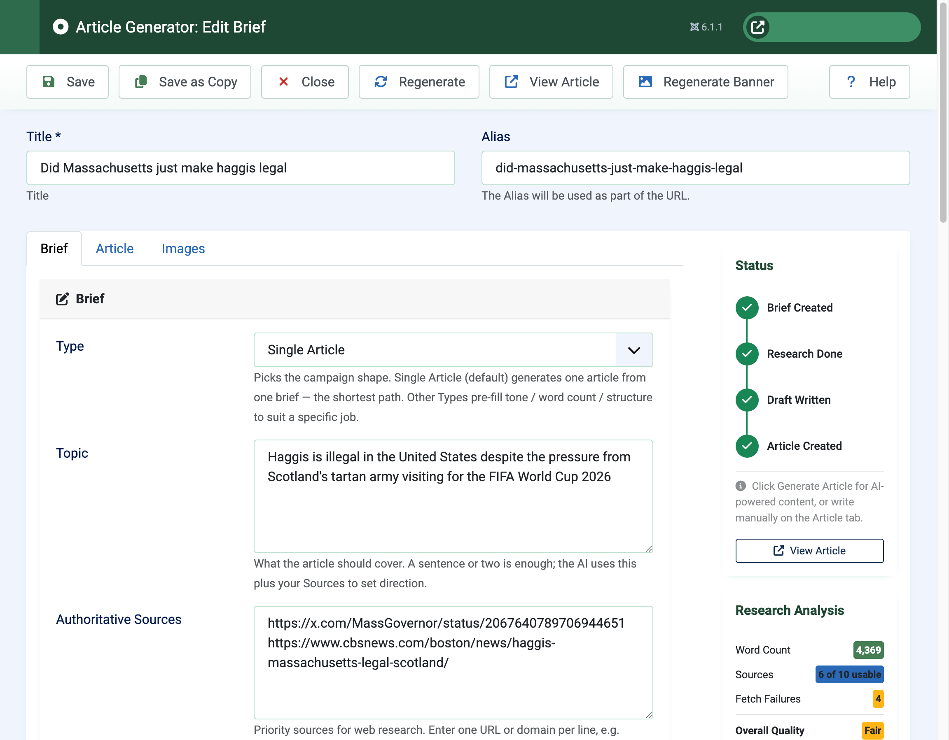The width and height of the screenshot is (949, 740).
Task: Click the Save button
Action: [68, 81]
